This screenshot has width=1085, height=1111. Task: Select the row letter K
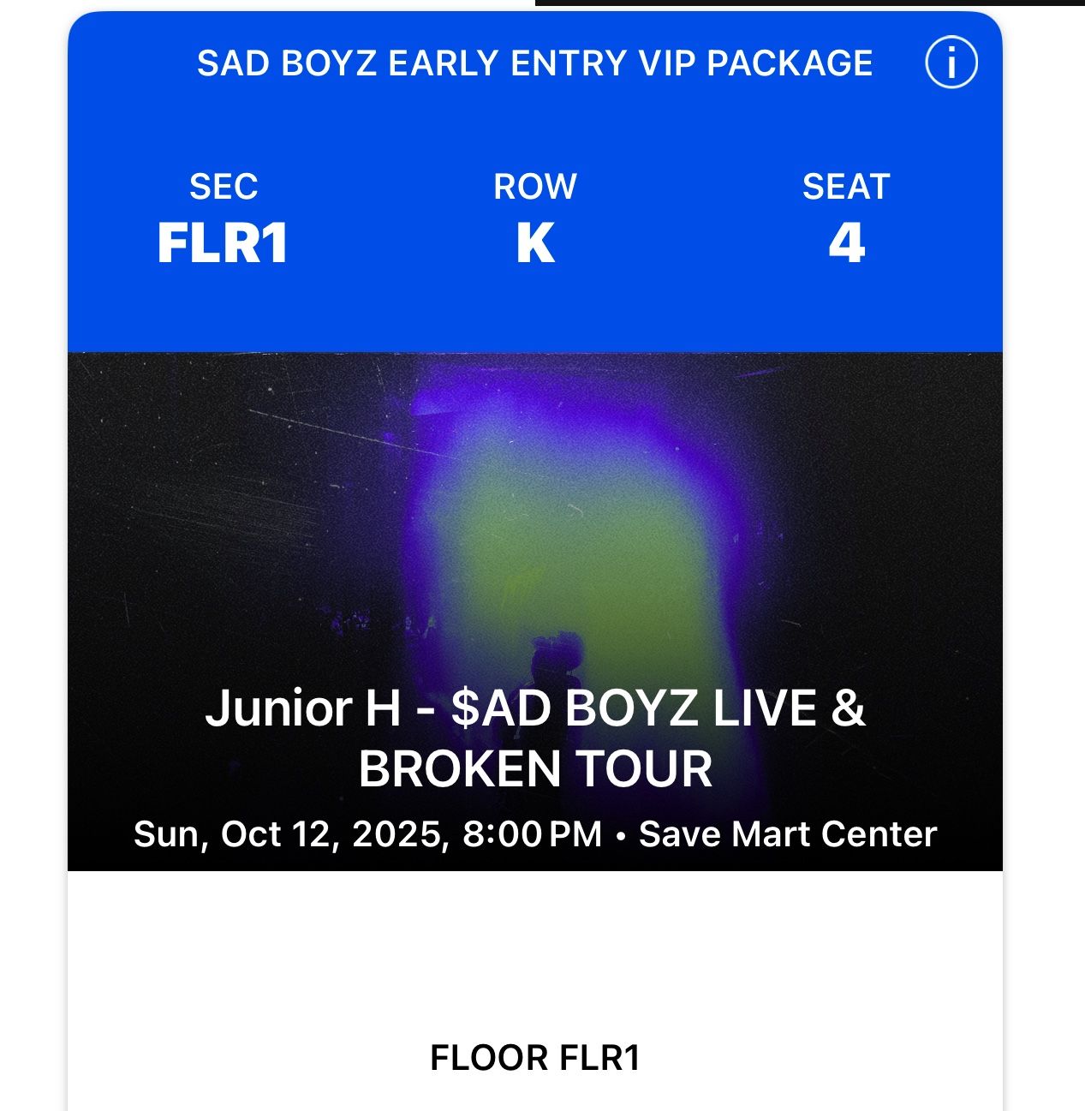(x=535, y=243)
